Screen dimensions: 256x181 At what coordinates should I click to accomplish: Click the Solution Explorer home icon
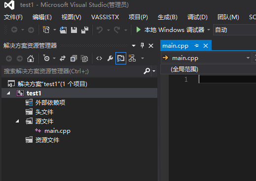[x=31, y=59]
